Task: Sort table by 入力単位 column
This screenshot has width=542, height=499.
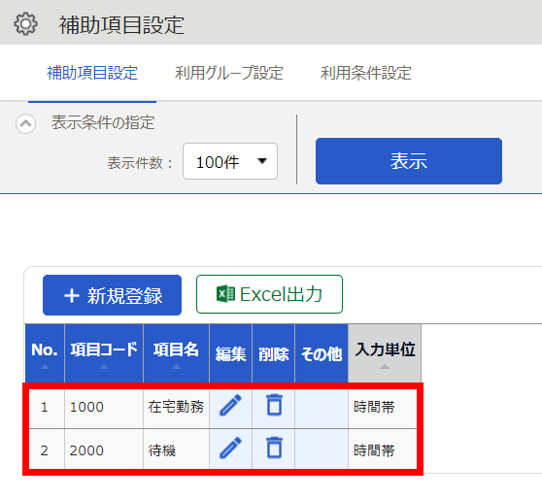Action: 385,353
